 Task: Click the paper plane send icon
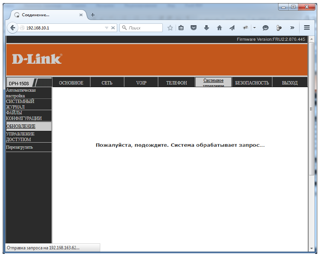[232, 28]
